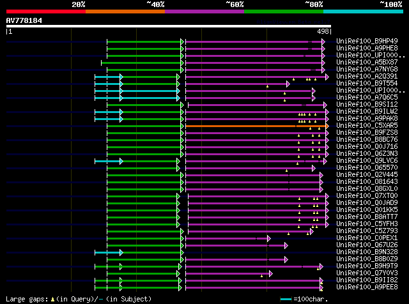Pick the UniRef100_B8ATT7 entry
The width and height of the screenshot is (409, 304).
367,217
